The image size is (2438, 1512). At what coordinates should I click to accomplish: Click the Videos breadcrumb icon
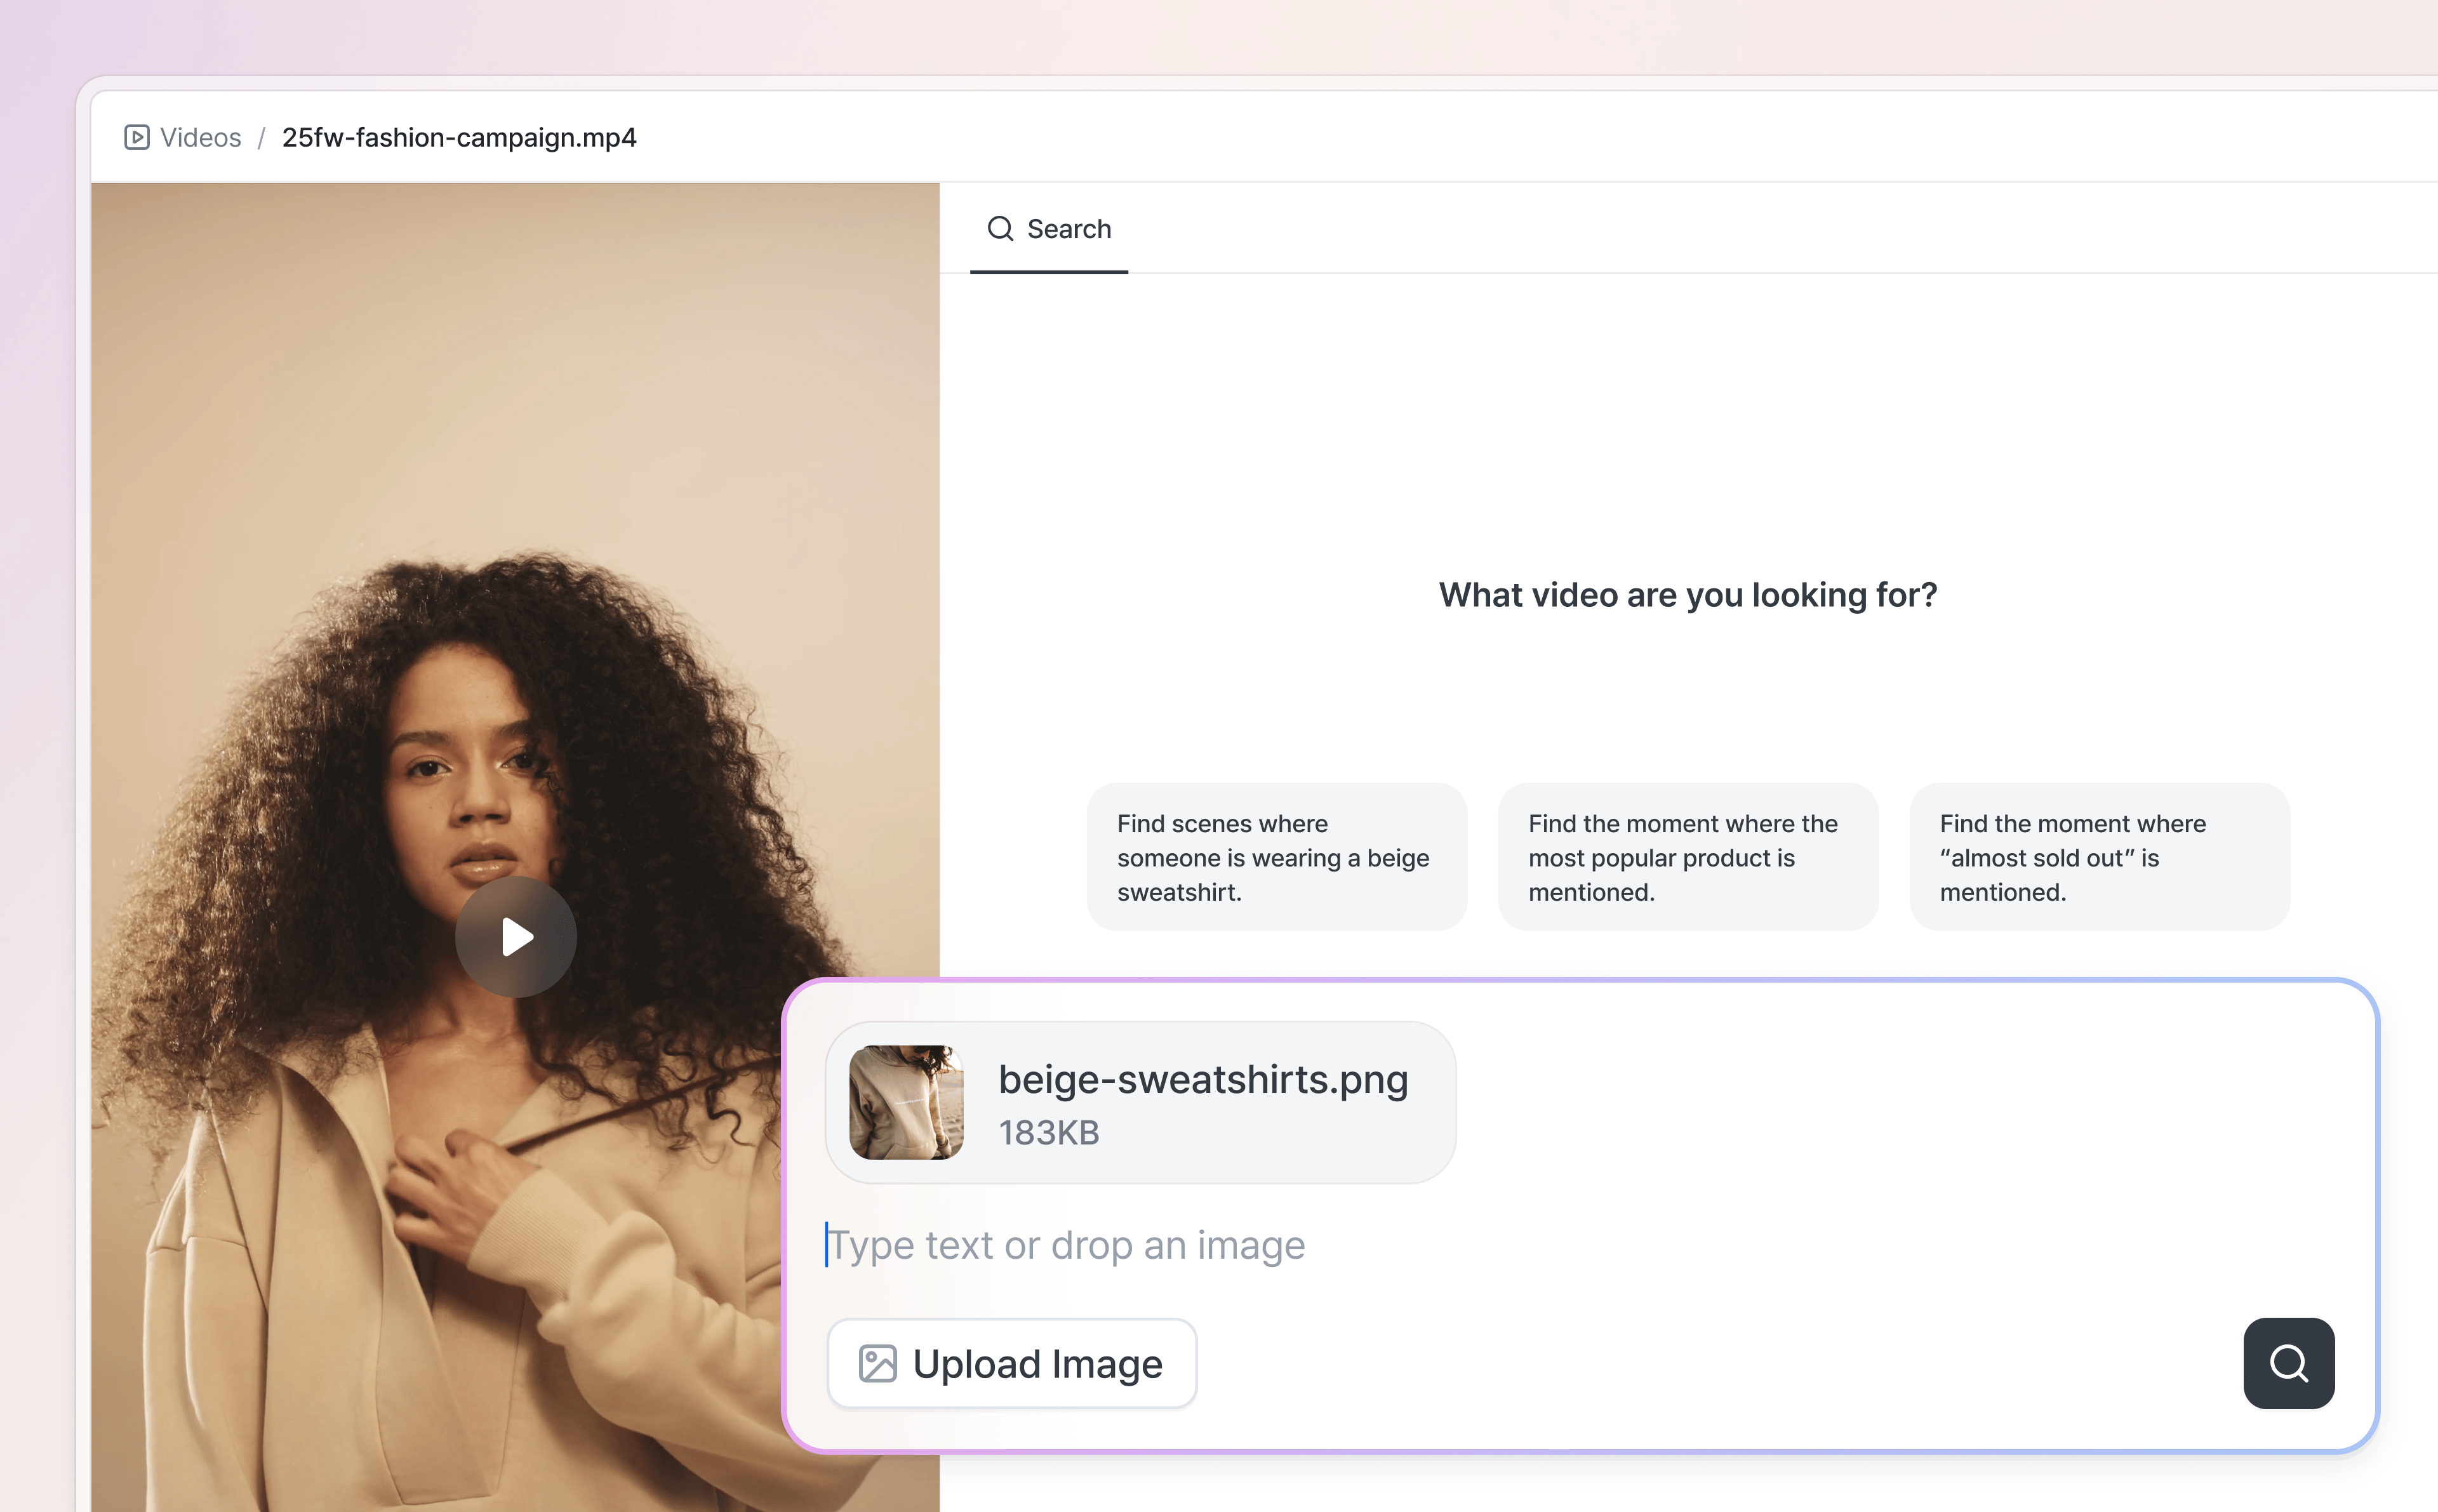(137, 137)
